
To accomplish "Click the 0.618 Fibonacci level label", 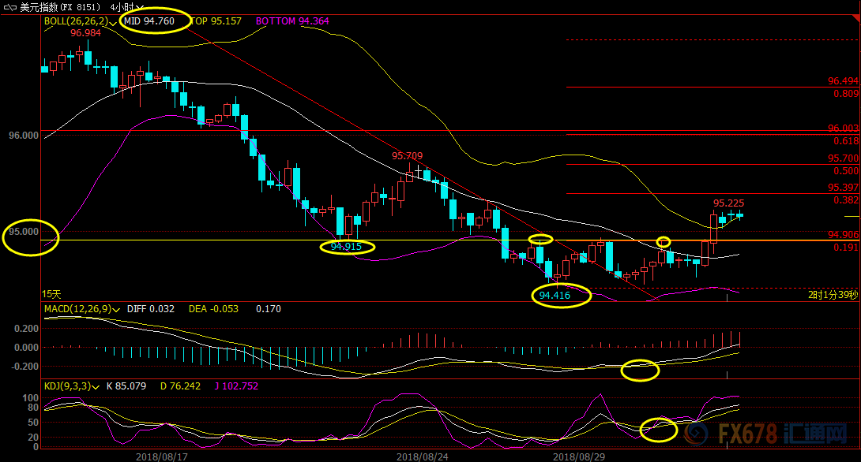I will point(846,141).
